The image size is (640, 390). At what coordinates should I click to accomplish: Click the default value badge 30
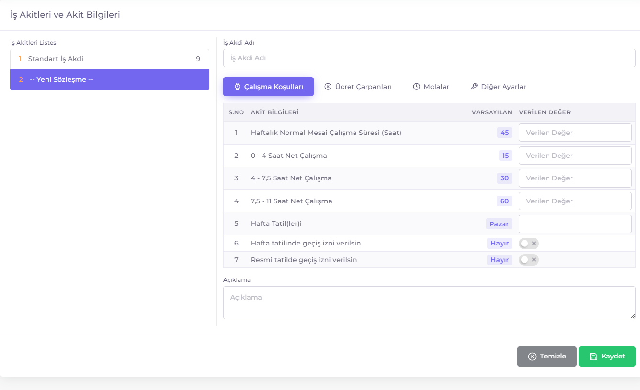504,178
